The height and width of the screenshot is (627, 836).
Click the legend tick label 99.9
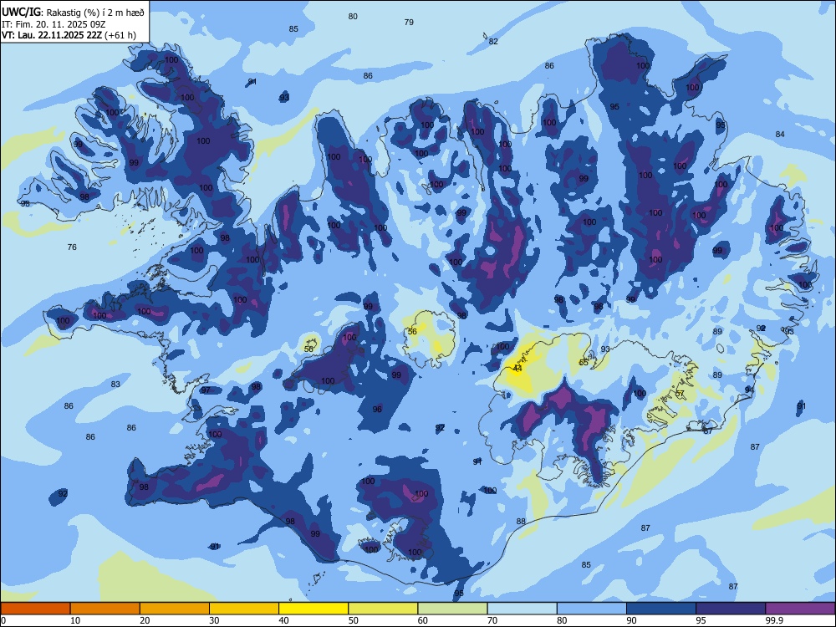(x=773, y=620)
